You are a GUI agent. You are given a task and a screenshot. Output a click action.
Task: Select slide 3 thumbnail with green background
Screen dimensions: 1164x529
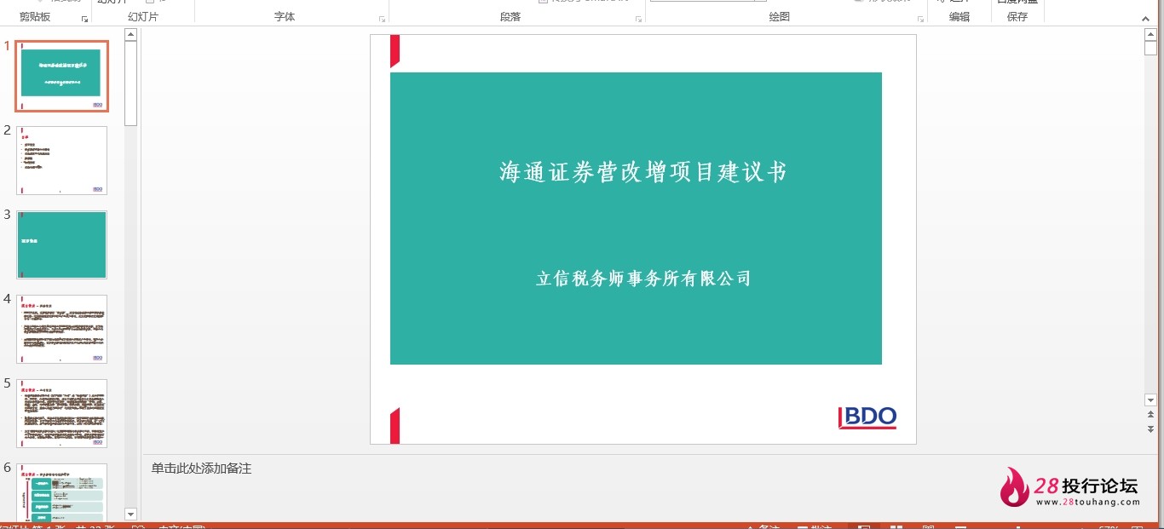pos(61,244)
